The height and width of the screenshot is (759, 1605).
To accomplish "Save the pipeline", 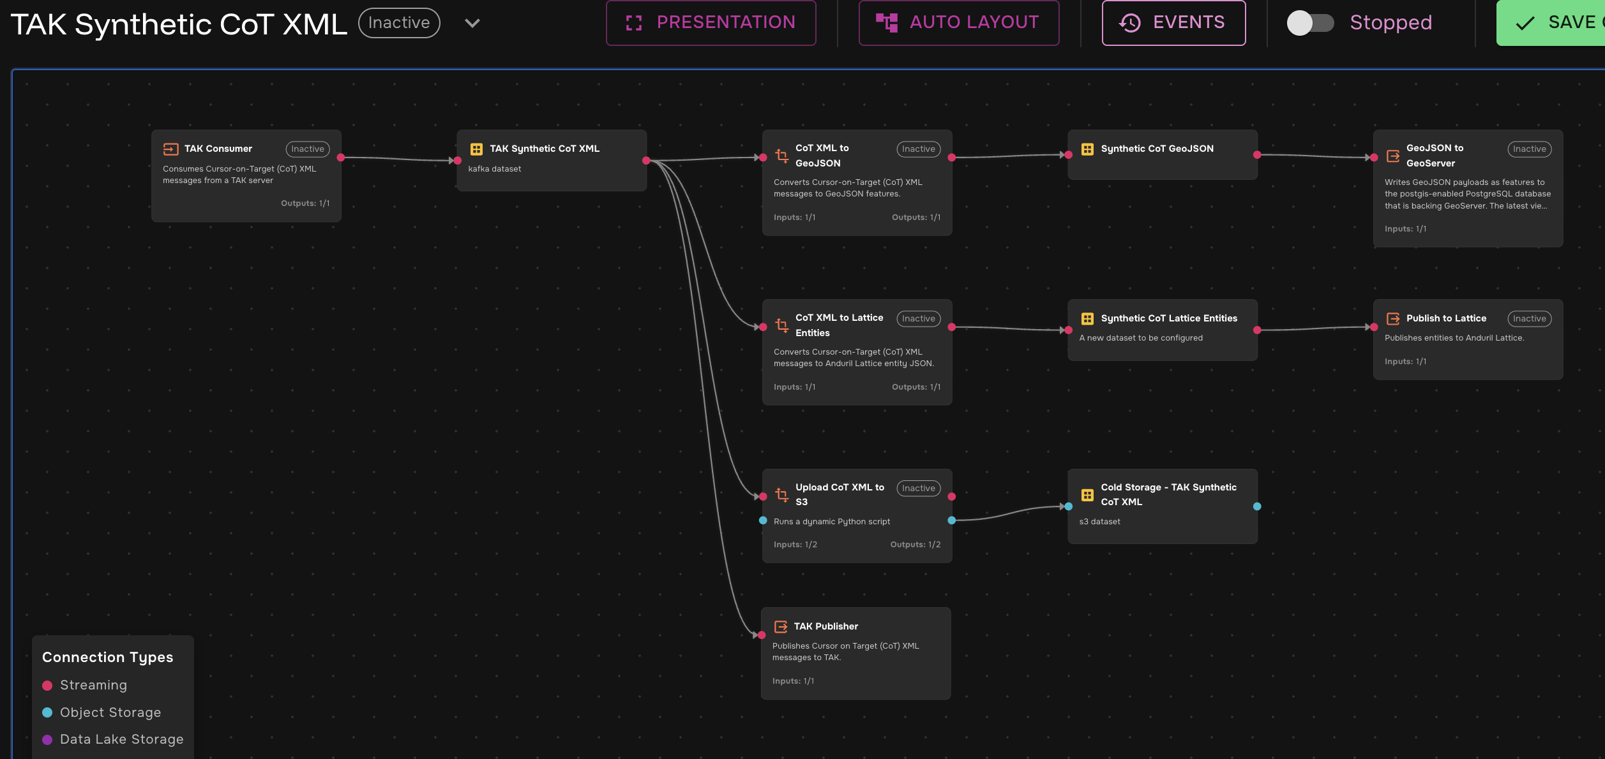I will tap(1551, 23).
